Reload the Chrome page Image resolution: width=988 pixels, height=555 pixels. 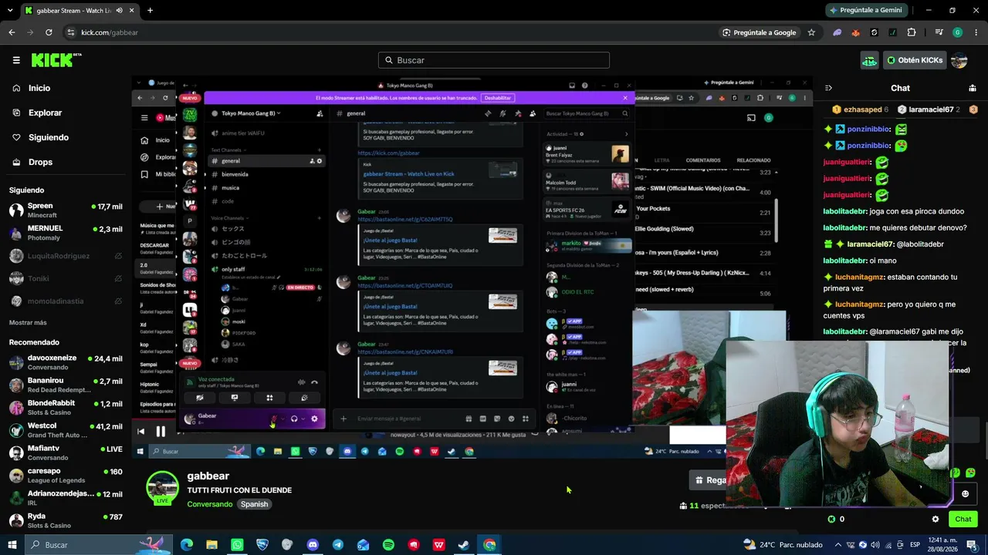[49, 32]
